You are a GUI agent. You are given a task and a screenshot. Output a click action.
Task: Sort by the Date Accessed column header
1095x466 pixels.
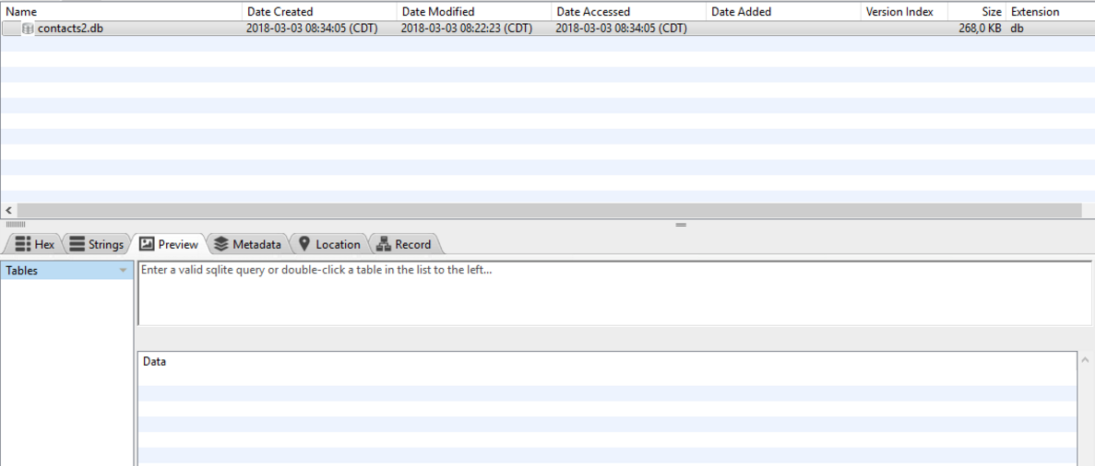click(x=628, y=12)
